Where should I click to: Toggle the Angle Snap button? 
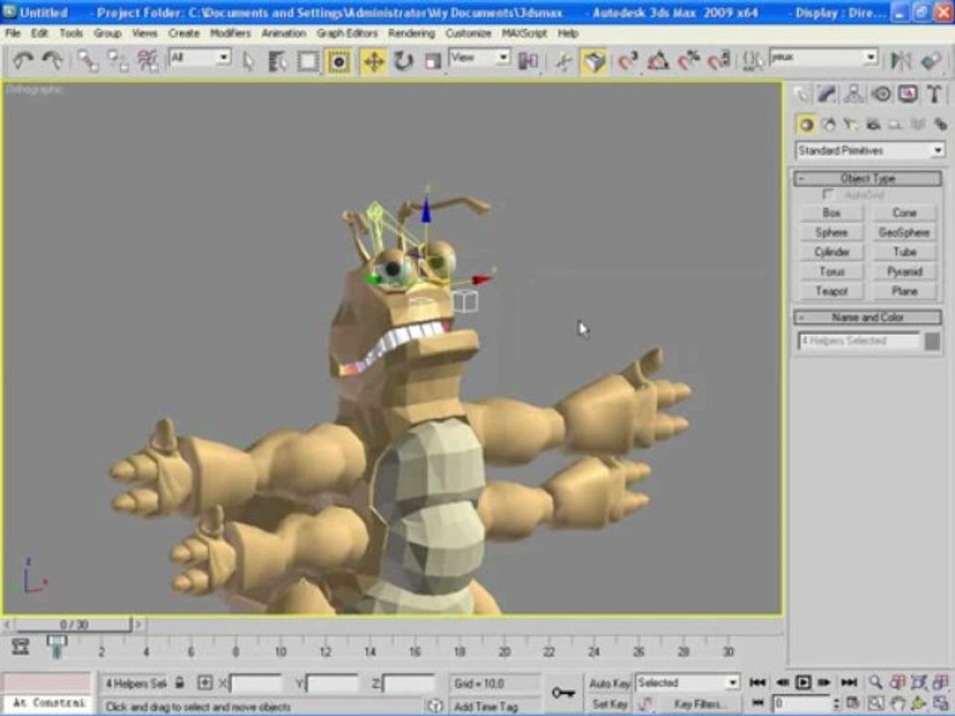[658, 61]
